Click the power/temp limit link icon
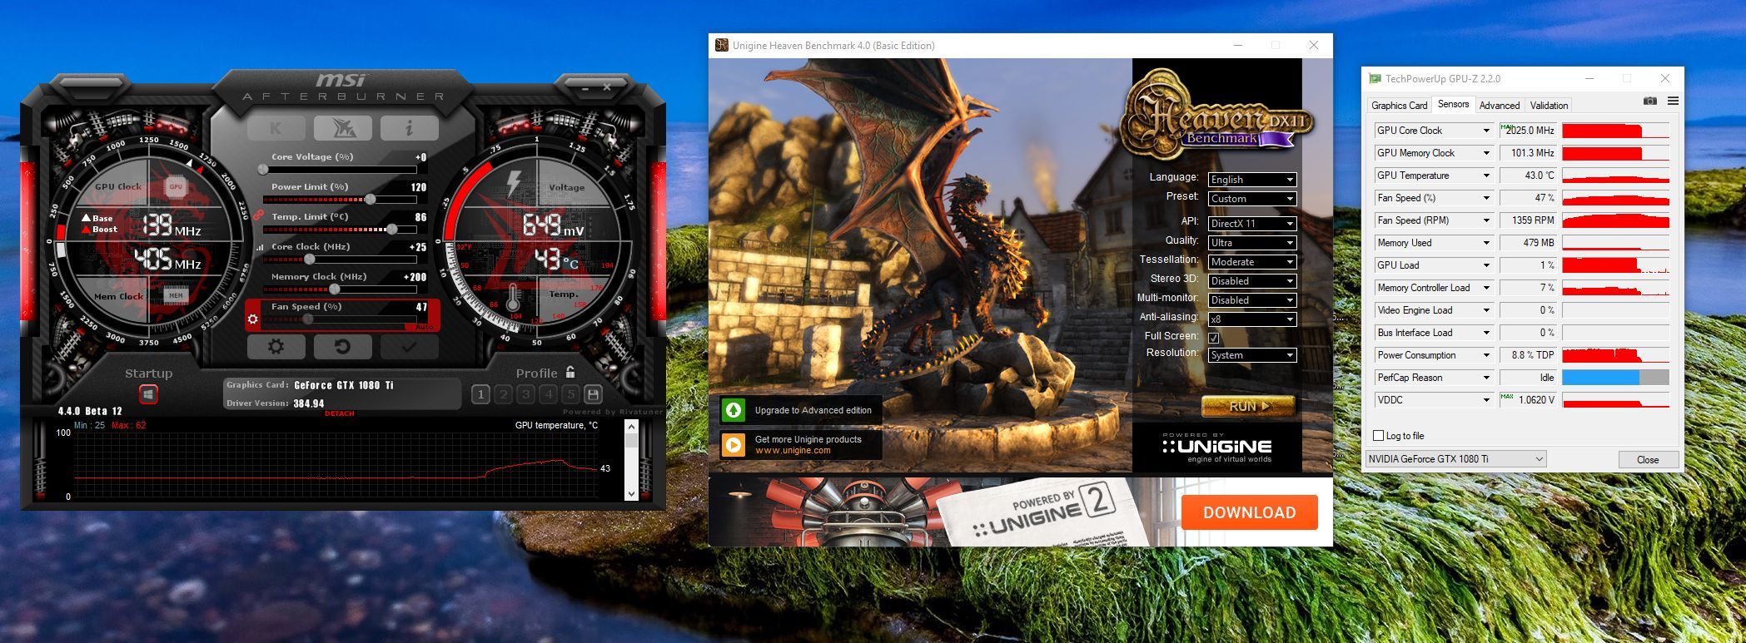 (258, 215)
